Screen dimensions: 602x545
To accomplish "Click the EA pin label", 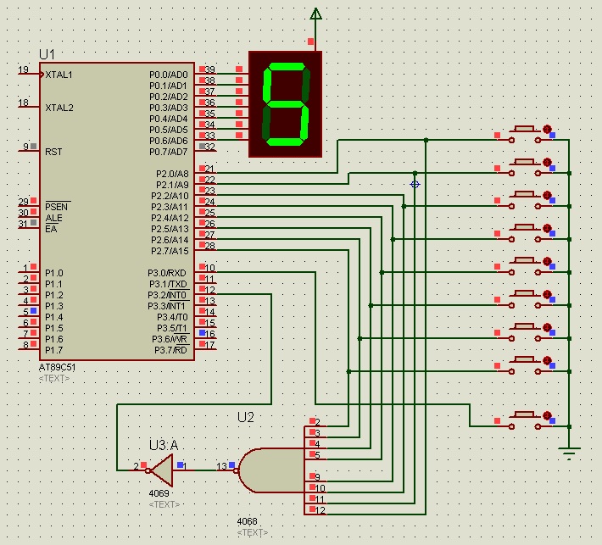I will pos(51,229).
